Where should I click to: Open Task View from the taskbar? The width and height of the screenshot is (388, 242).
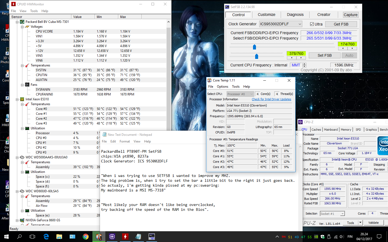[32, 237]
